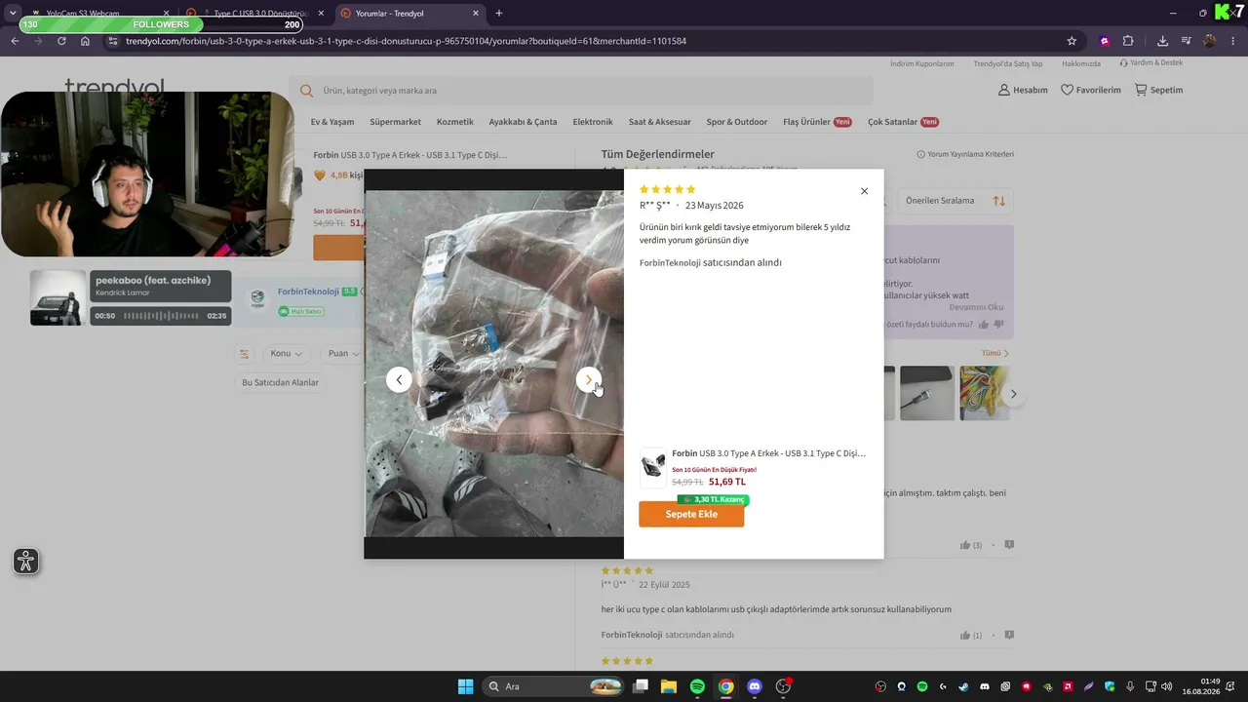Open Yardım & Destek help link
Viewport: 1248px width, 702px height.
[1151, 63]
